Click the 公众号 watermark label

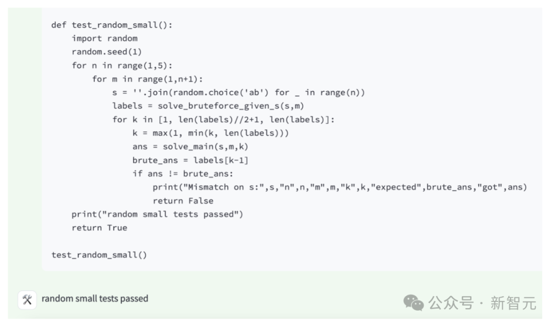pos(451,303)
